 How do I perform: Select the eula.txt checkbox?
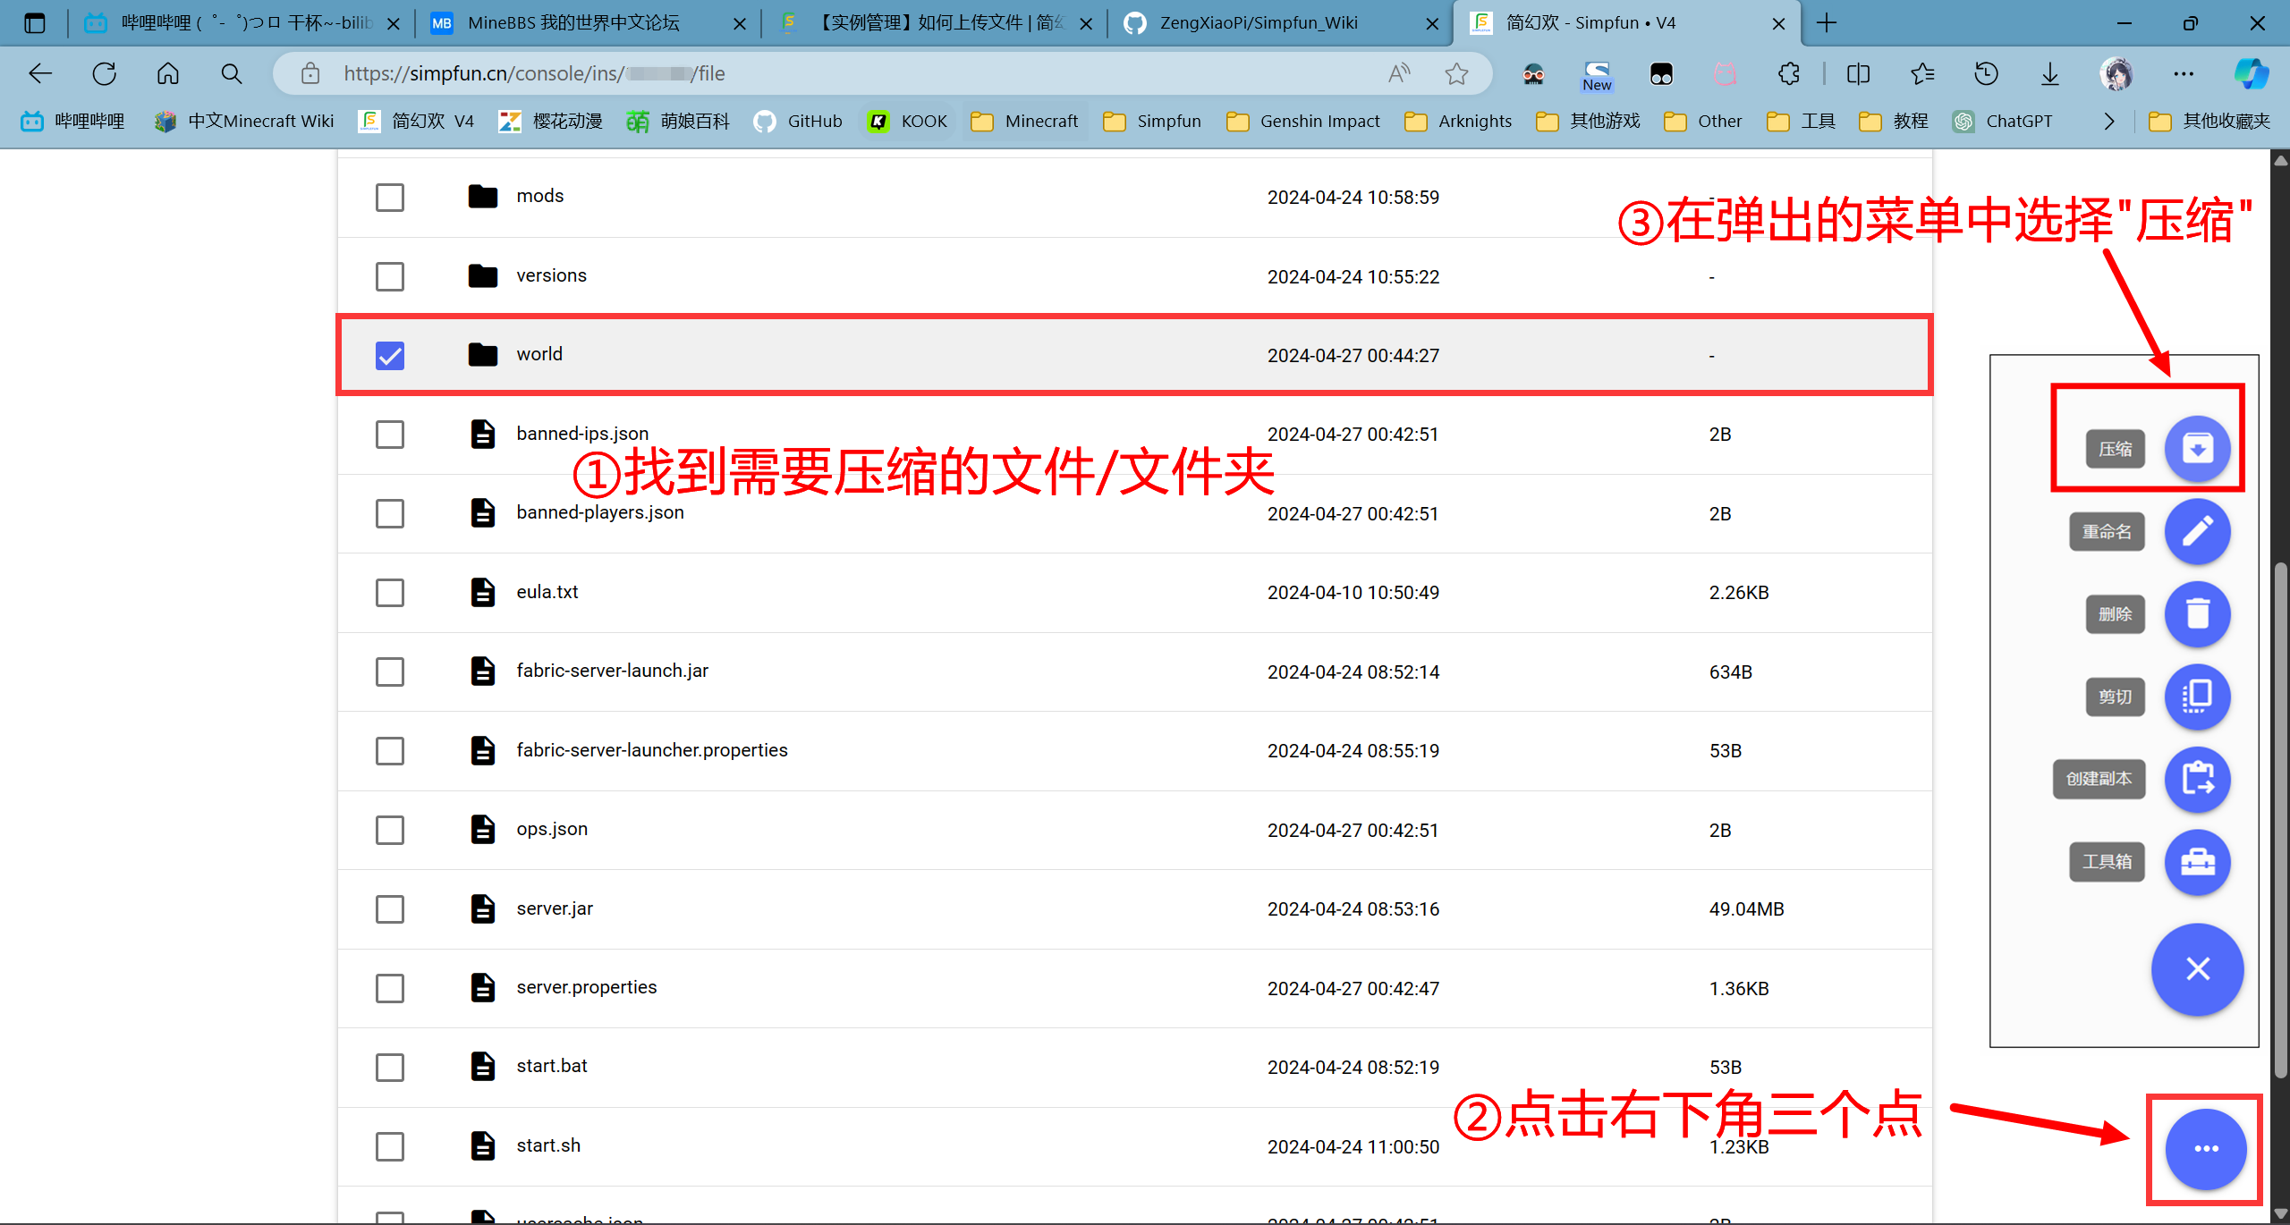point(390,592)
